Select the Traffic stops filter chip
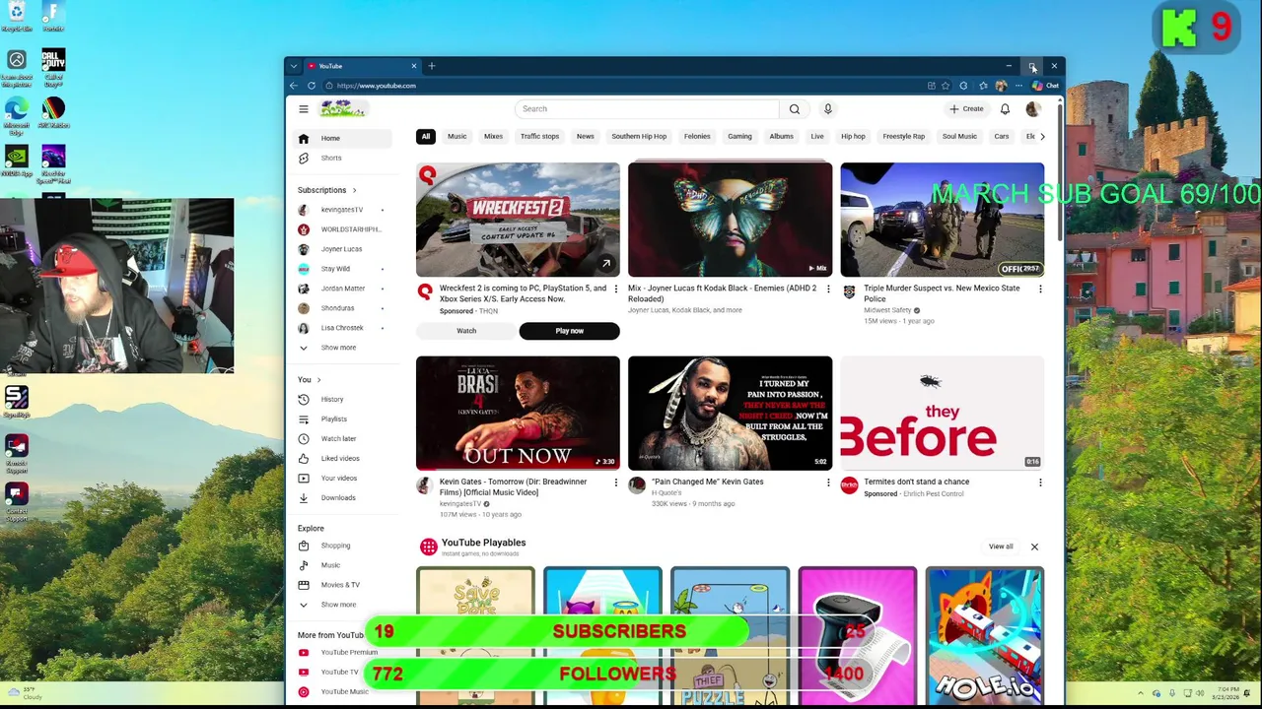 click(539, 137)
